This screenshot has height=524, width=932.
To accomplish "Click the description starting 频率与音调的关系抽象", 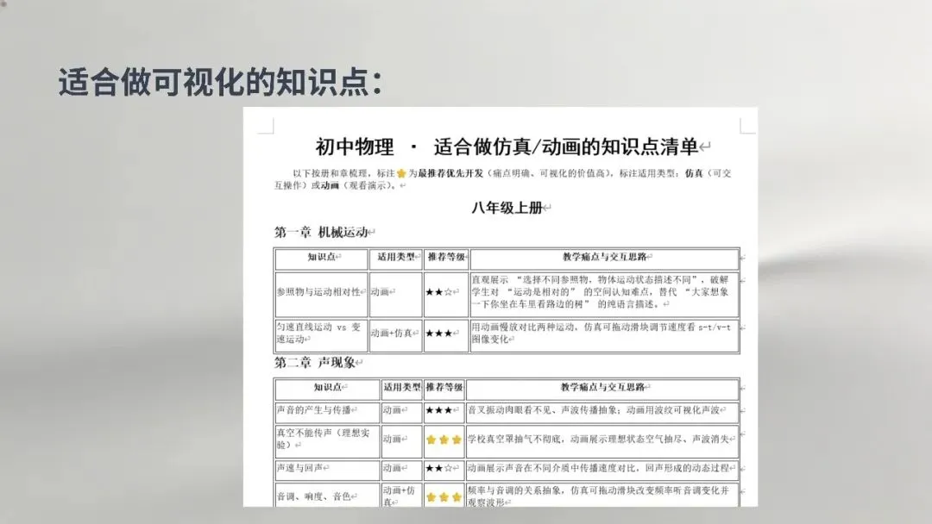I will coord(598,496).
